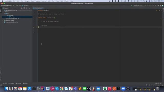Hide the Project tool window

tap(31, 8)
